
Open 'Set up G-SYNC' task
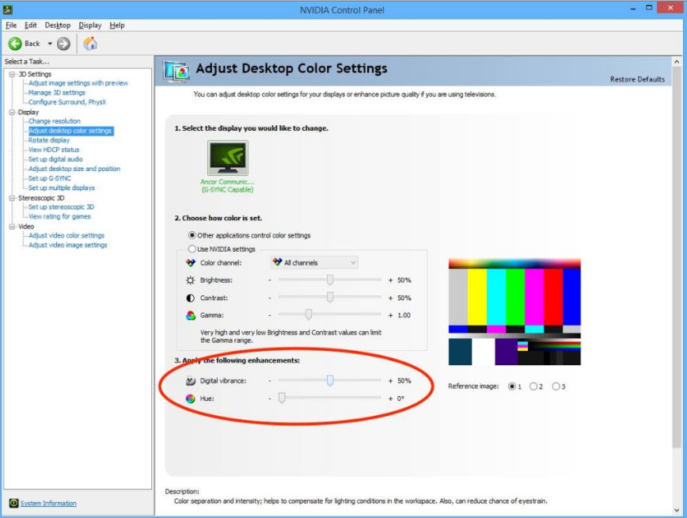click(50, 178)
